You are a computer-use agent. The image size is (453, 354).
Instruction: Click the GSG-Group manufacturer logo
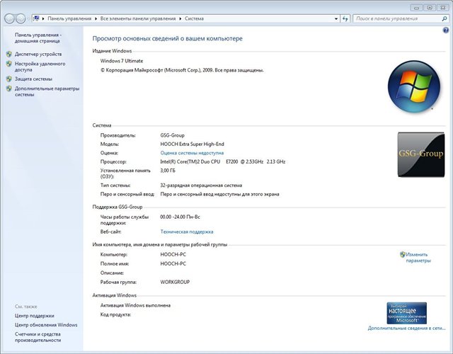click(421, 154)
